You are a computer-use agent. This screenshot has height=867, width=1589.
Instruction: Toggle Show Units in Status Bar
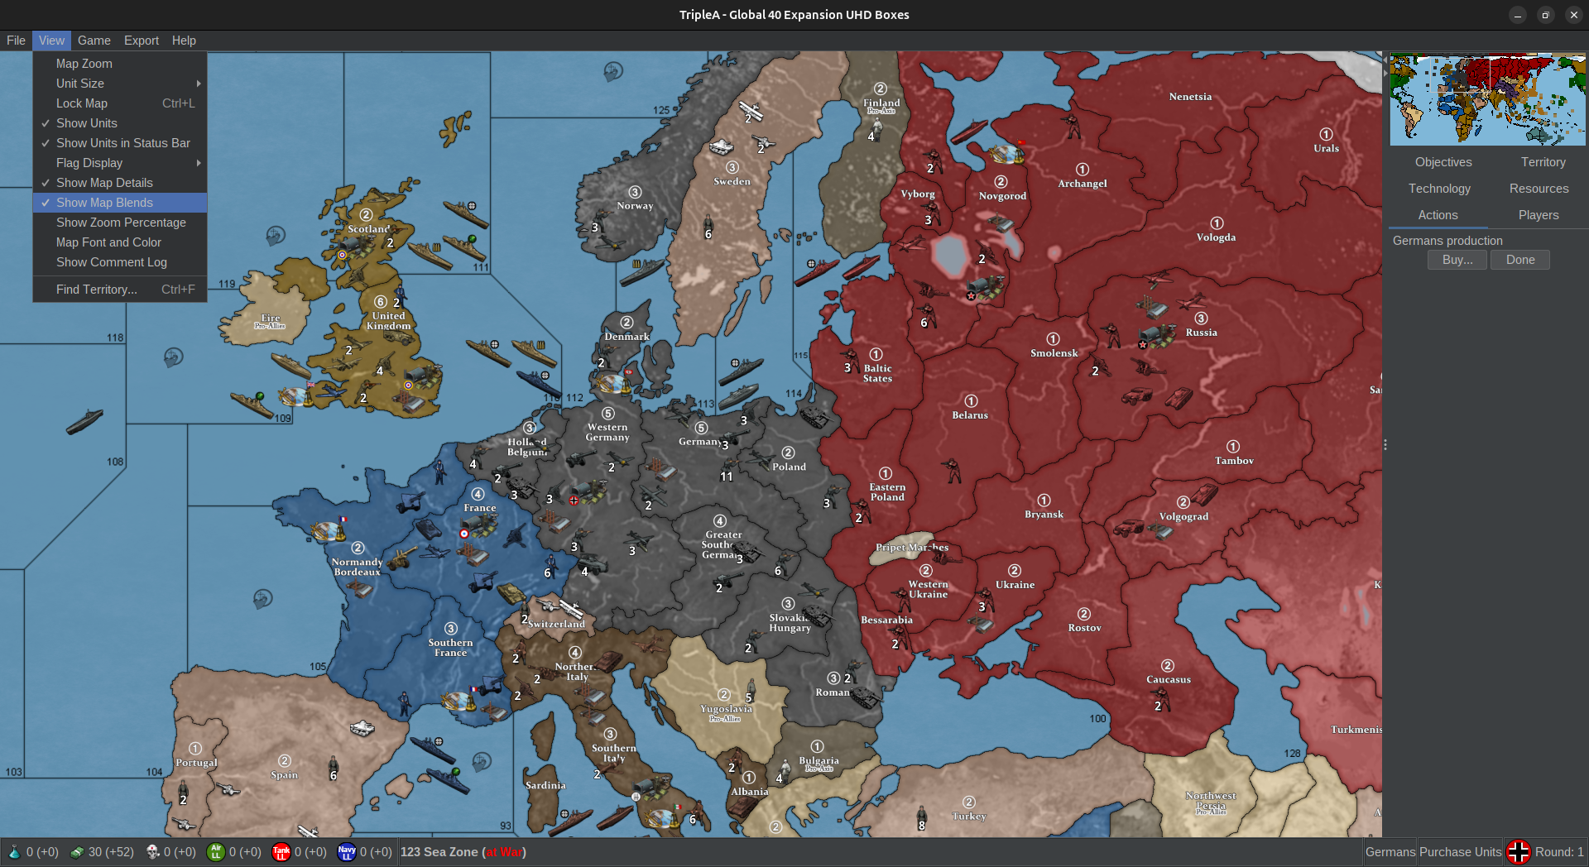pyautogui.click(x=120, y=143)
